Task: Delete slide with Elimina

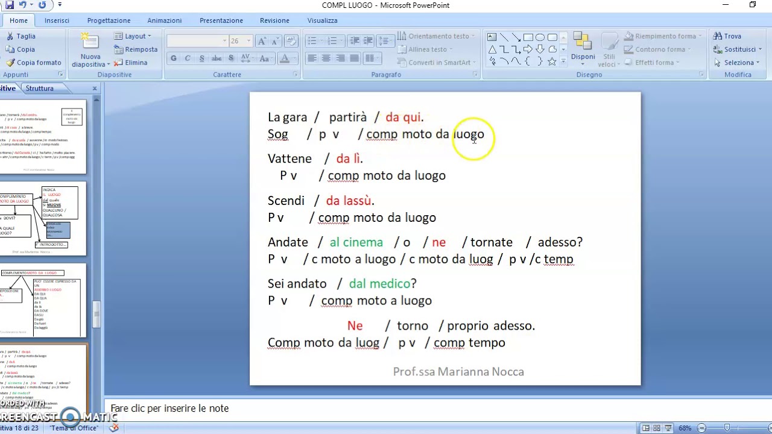Action: [x=131, y=63]
